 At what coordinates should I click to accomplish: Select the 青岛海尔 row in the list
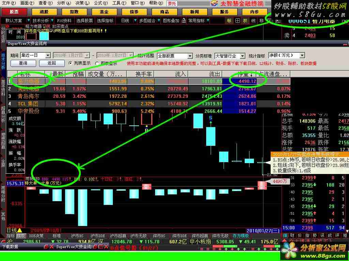(x=149, y=96)
